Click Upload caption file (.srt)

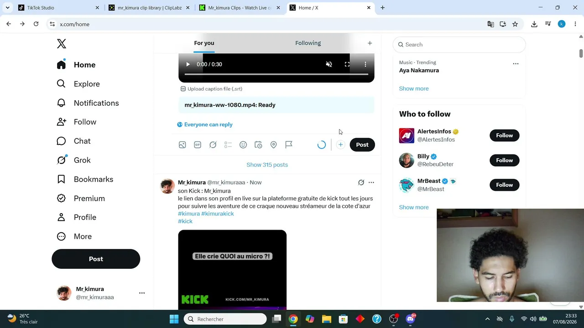[211, 89]
